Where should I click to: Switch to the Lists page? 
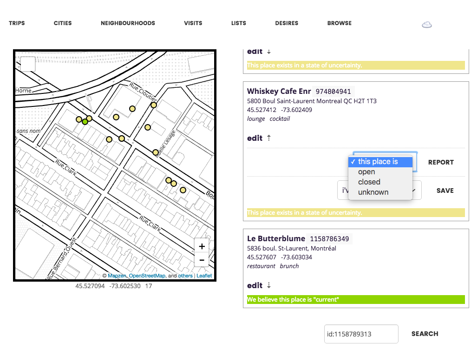[238, 23]
